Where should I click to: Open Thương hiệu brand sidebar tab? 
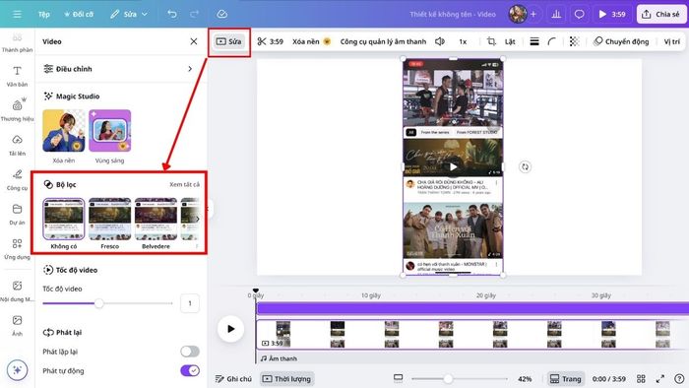click(17, 110)
